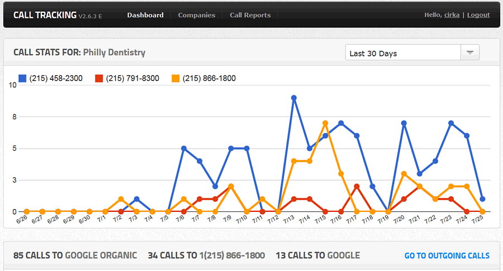Click the blue peak data point on 7/13
Screen dimensions: 503x271
point(293,98)
